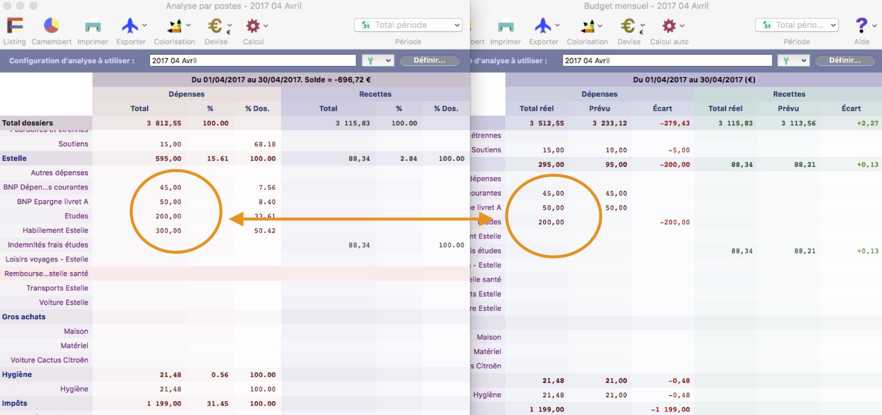The height and width of the screenshot is (415, 882).
Task: Open Total période dropdown in Analyse window
Action: 408,25
